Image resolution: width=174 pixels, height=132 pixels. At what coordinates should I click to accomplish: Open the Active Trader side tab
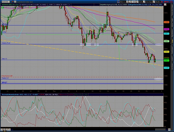(172, 22)
